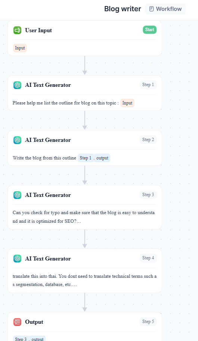The width and height of the screenshot is (198, 341).
Task: Click the typo and SEO check prompt text
Action: pyautogui.click(x=84, y=217)
